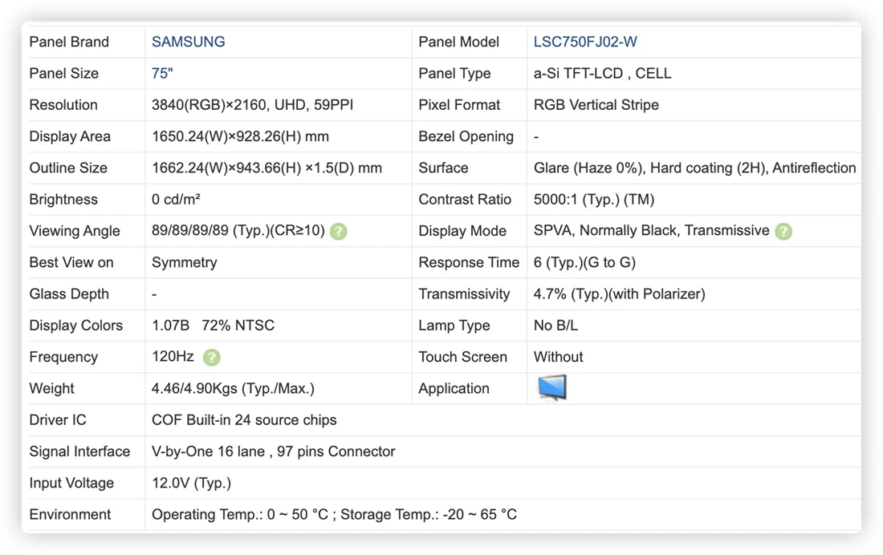The image size is (883, 555).
Task: Click the 'Symmetry' best view value
Action: (x=184, y=262)
